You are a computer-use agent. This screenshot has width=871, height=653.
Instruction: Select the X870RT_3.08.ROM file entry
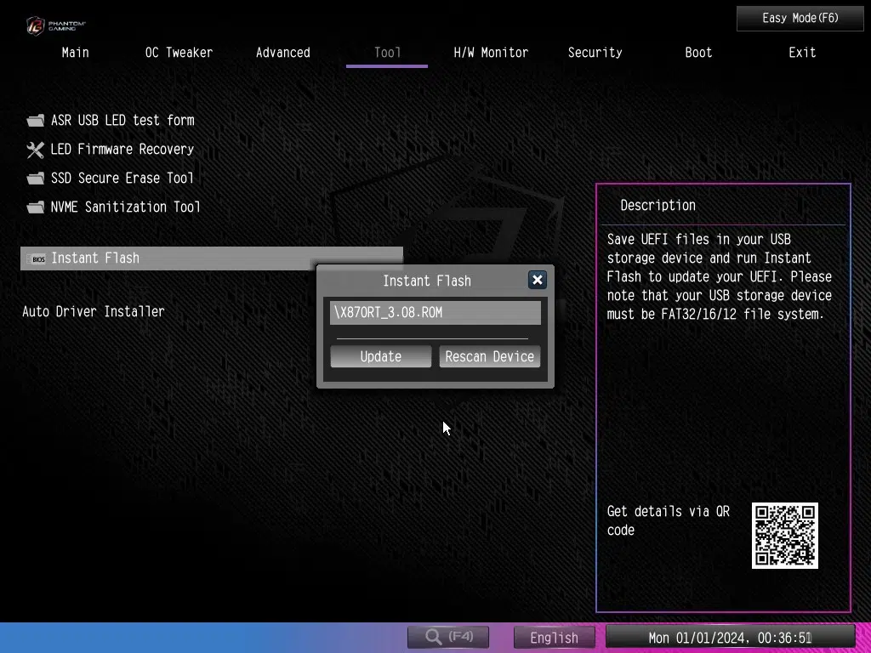pos(435,312)
